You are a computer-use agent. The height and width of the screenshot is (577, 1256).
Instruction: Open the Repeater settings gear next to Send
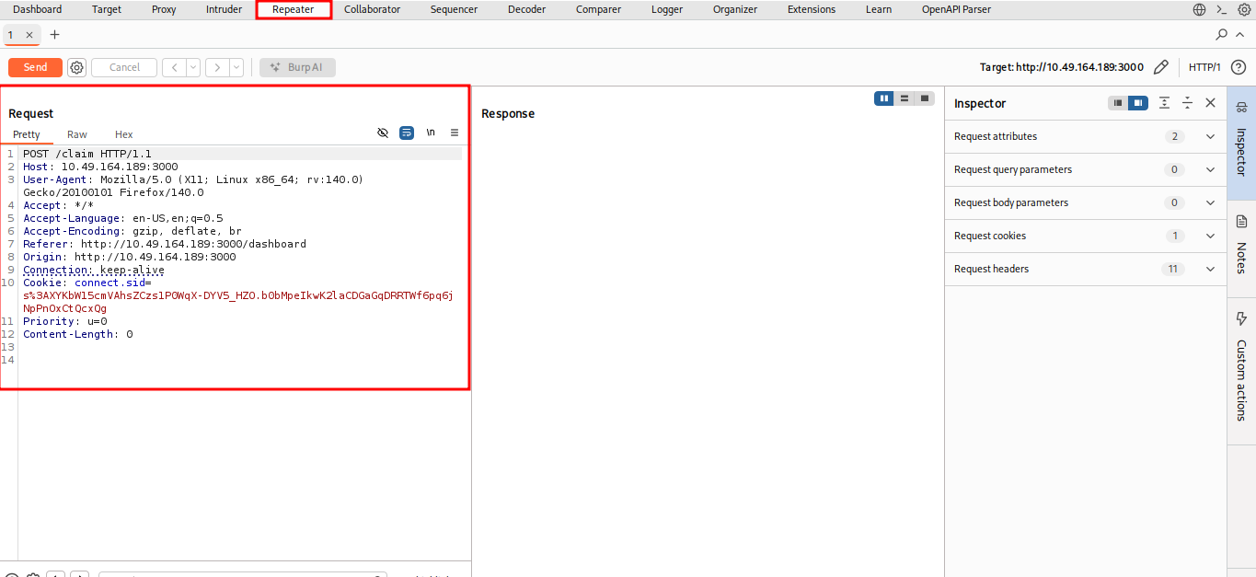tap(77, 67)
